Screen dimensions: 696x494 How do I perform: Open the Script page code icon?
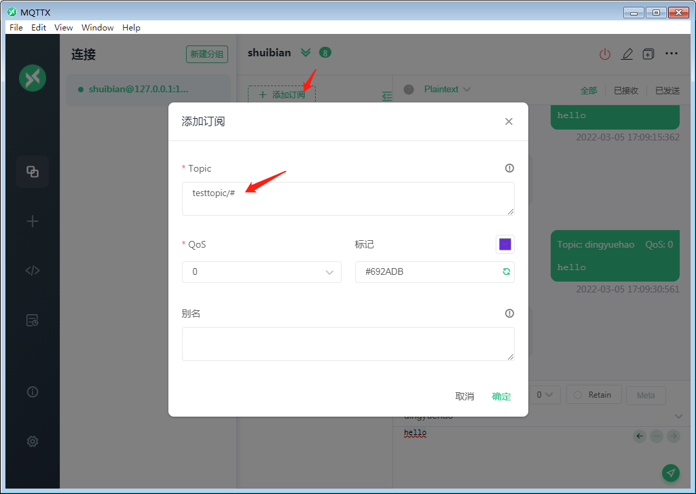click(x=33, y=271)
